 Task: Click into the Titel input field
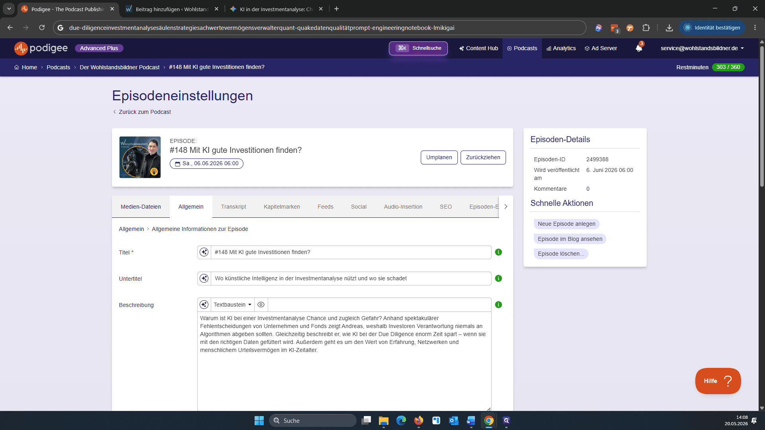point(351,252)
